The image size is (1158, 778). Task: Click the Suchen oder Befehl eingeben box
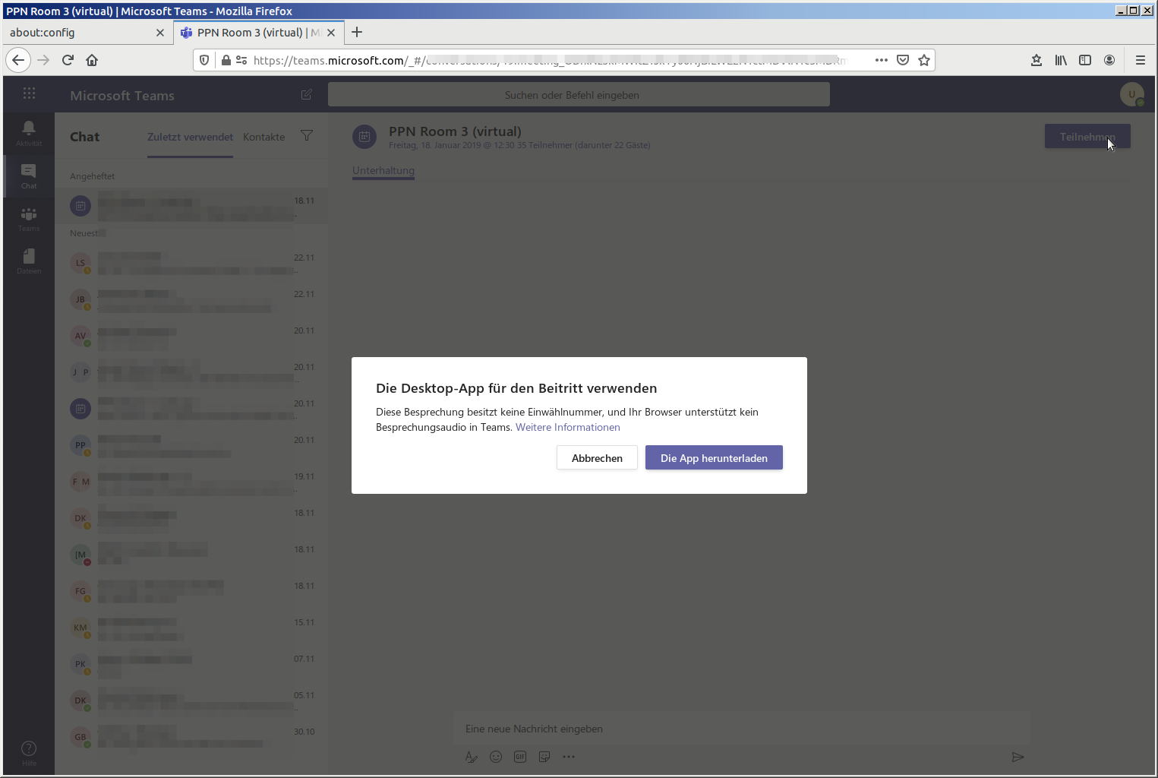578,95
